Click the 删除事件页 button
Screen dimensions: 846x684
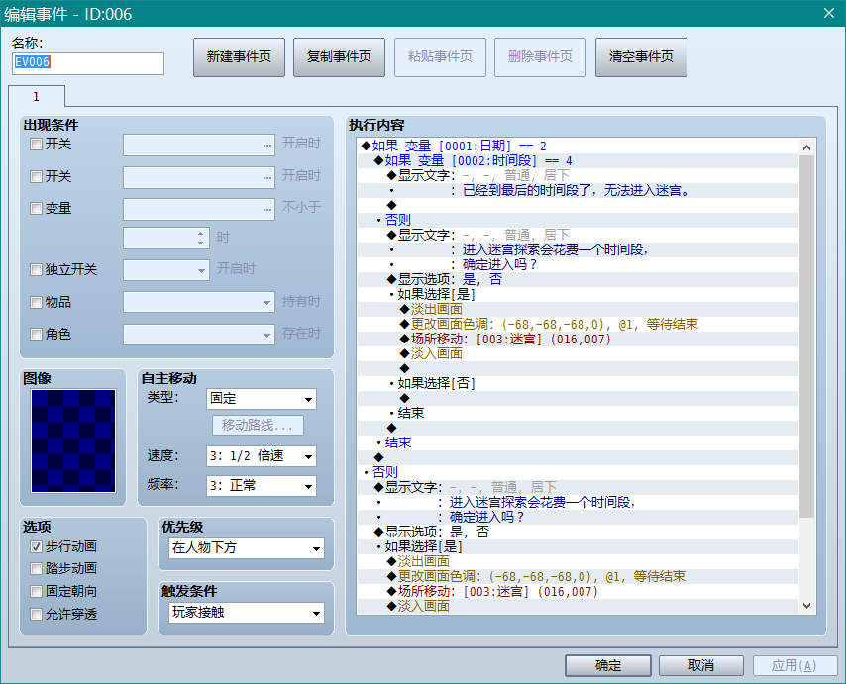click(x=541, y=57)
